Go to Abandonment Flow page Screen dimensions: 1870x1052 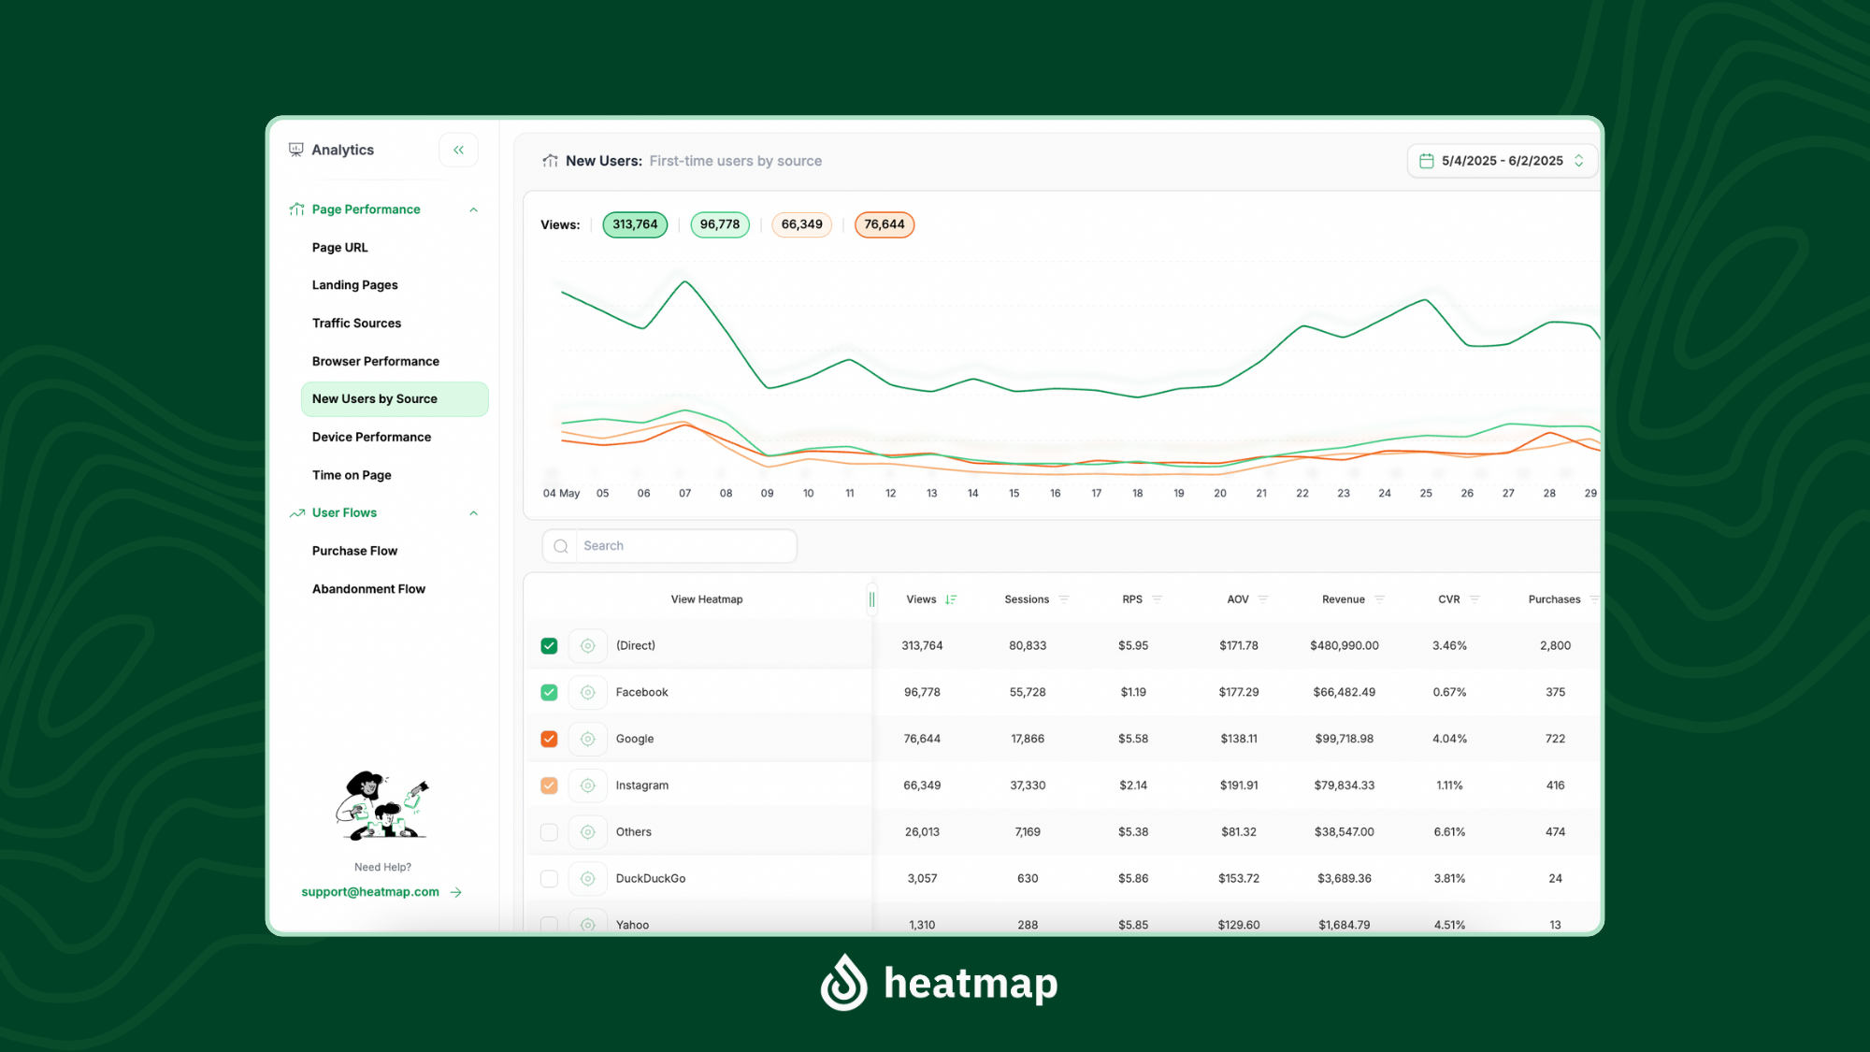tap(368, 589)
